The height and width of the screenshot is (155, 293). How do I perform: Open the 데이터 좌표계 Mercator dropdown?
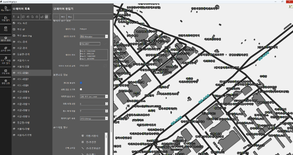point(94,36)
